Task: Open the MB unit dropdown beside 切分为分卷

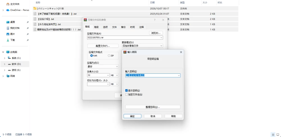Action: coord(115,84)
